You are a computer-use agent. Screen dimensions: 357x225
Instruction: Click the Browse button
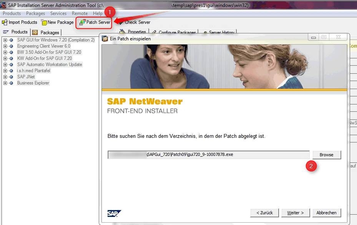pyautogui.click(x=327, y=155)
